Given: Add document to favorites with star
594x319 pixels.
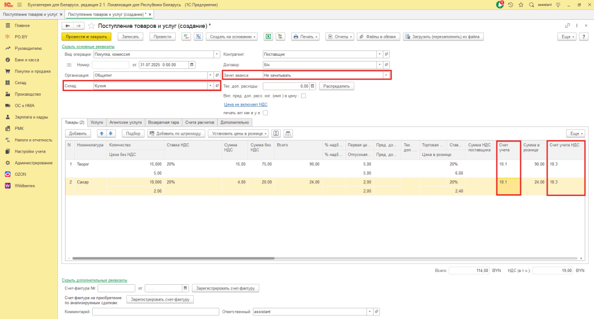Looking at the screenshot, I should click(x=91, y=26).
